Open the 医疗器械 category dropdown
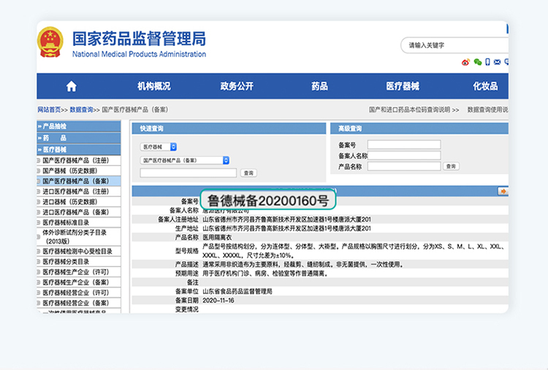The width and height of the screenshot is (548, 370). (x=159, y=147)
